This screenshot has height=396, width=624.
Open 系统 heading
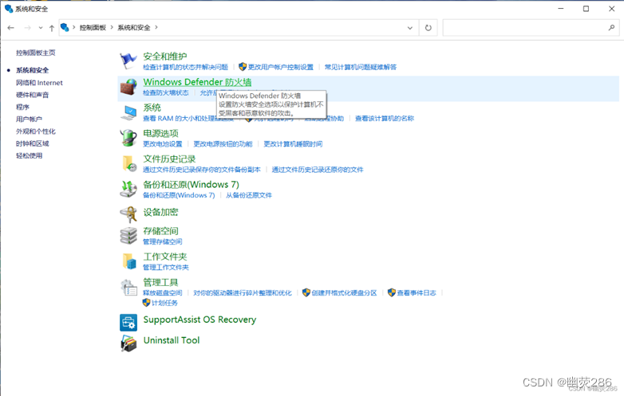152,108
